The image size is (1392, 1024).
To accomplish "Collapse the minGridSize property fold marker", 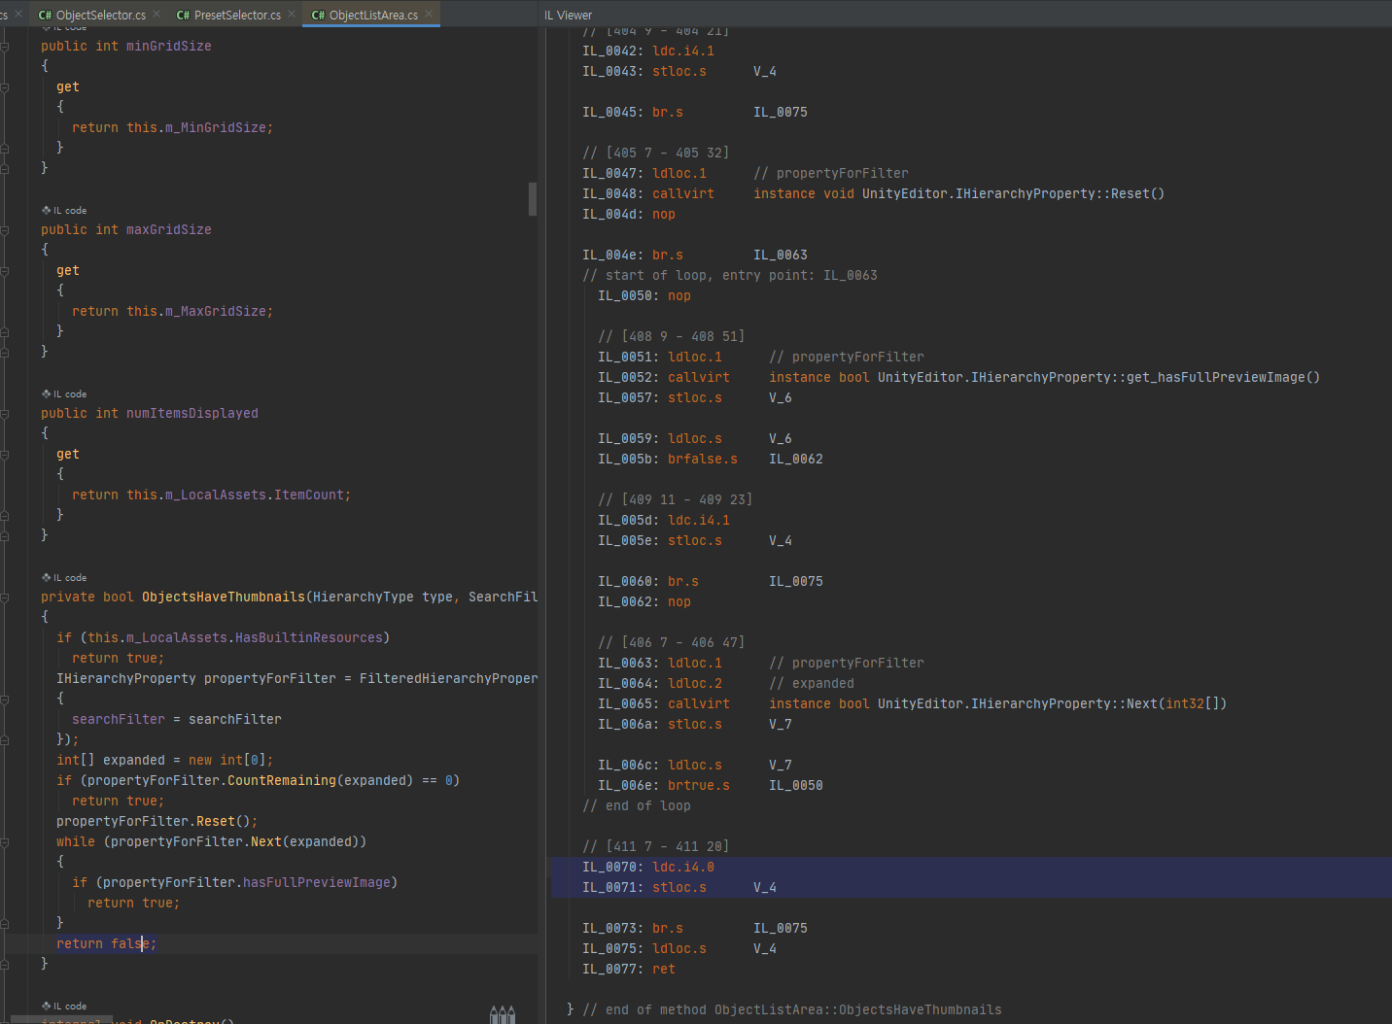I will tap(5, 46).
